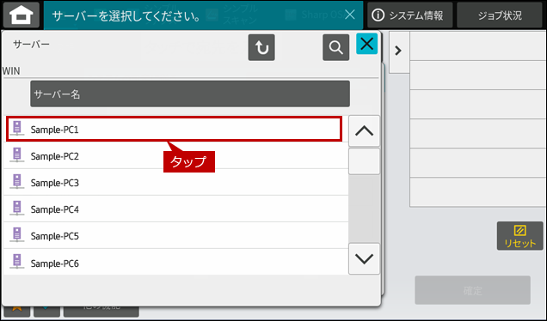Tap the リセット button

(x=519, y=236)
